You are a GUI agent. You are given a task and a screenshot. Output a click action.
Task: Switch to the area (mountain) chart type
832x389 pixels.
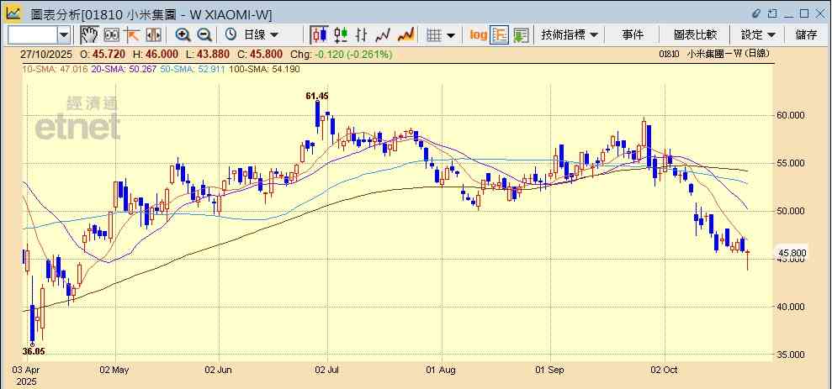tap(405, 34)
